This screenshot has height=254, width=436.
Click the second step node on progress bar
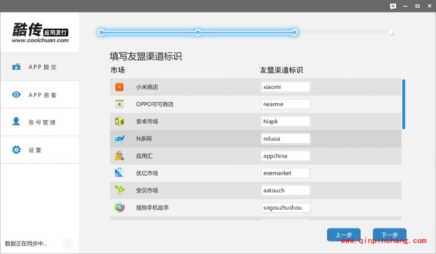(197, 32)
